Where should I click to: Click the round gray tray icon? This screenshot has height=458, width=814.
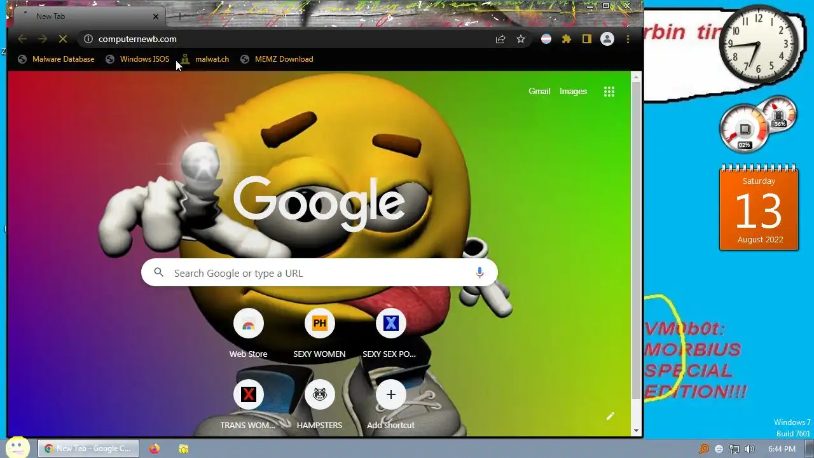719,448
